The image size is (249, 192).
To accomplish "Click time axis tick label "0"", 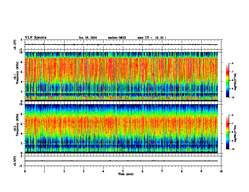I will pyautogui.click(x=25, y=171).
